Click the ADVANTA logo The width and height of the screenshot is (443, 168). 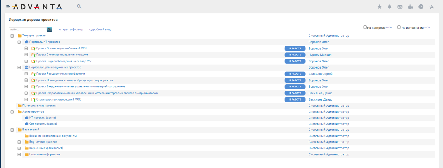point(37,7)
